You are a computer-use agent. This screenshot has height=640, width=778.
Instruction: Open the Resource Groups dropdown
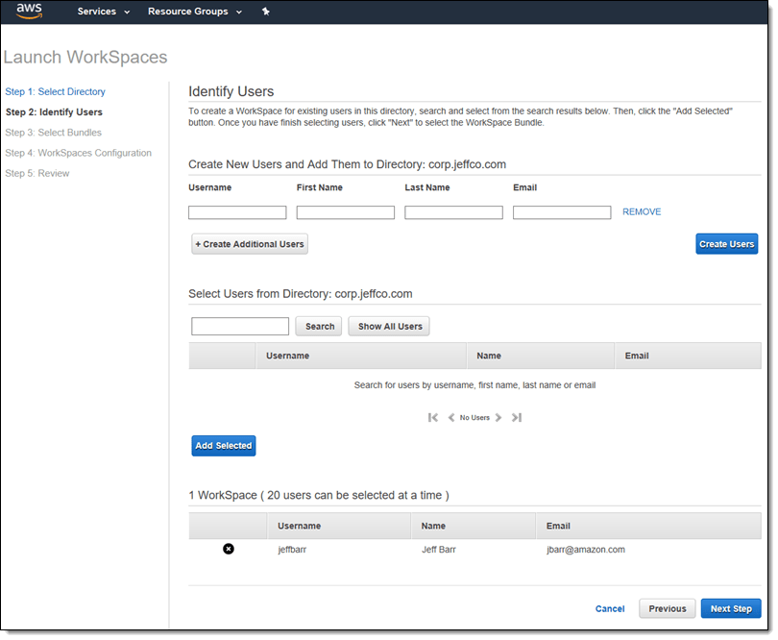pos(187,12)
